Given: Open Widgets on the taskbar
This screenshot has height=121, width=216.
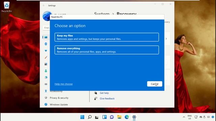Looking at the screenshot, I should pos(104,117).
